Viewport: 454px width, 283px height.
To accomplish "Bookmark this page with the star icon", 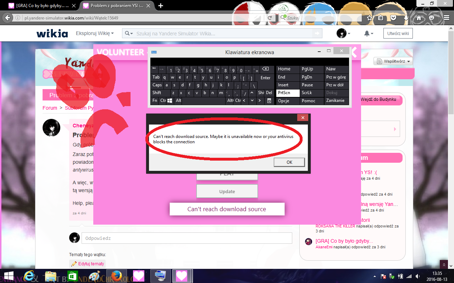I will (x=370, y=18).
